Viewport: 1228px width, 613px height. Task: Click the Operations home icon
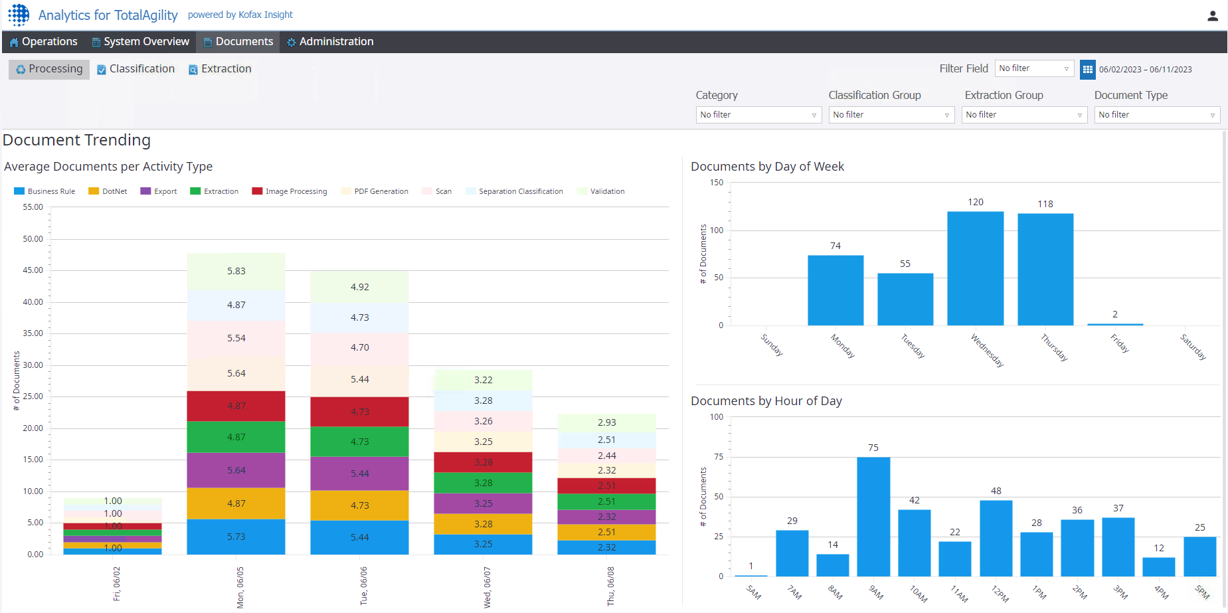click(x=14, y=43)
